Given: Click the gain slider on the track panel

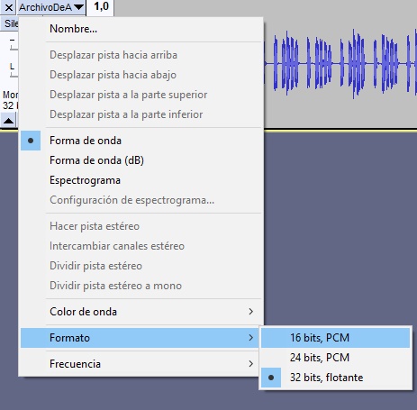Looking at the screenshot, I should point(11,43).
